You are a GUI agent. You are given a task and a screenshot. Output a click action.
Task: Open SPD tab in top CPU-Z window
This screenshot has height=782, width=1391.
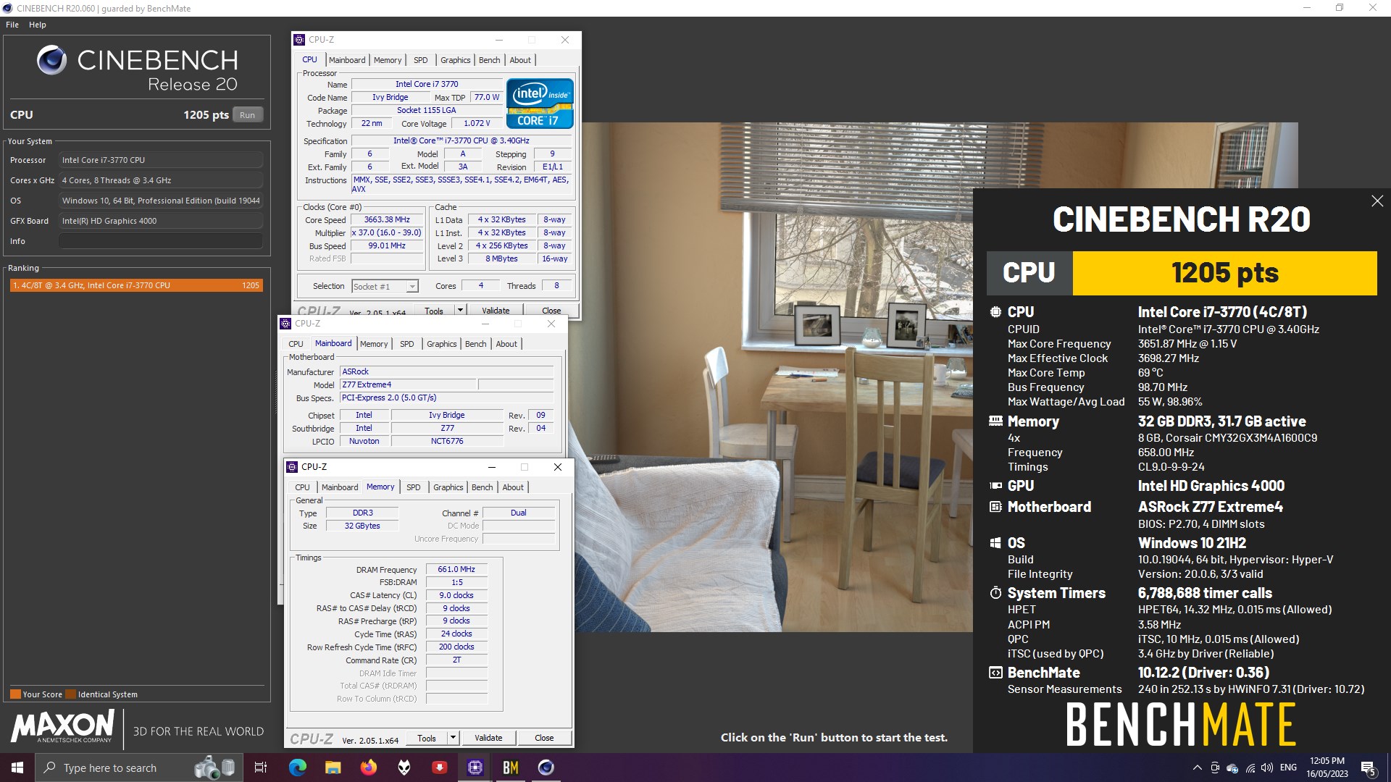click(421, 60)
